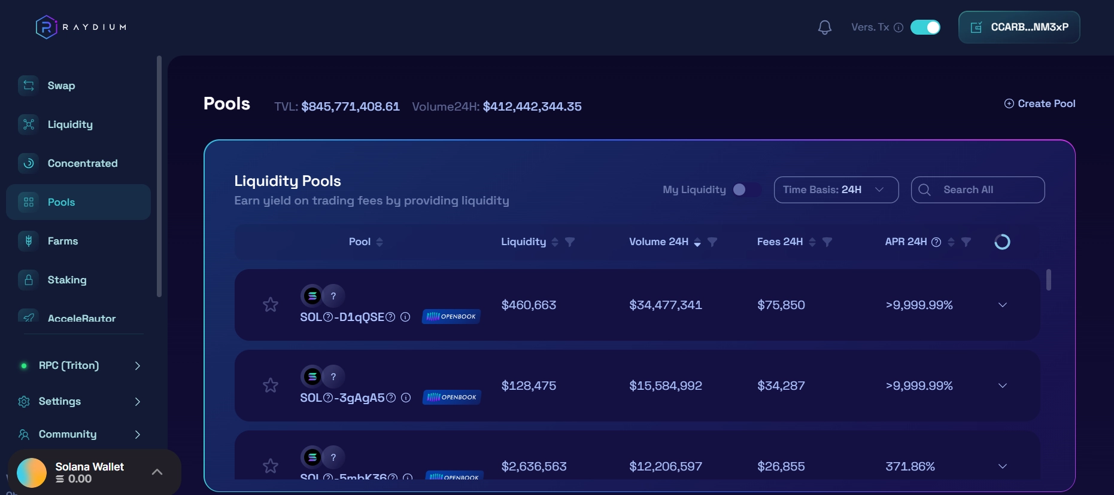Filter the Liquidity column

coord(570,242)
